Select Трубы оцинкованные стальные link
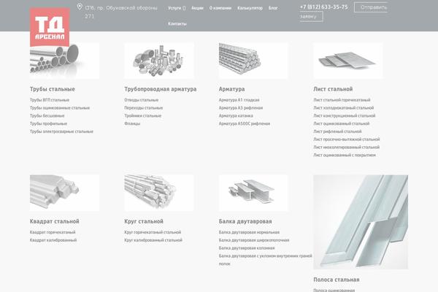The width and height of the screenshot is (438, 292). pos(60,108)
